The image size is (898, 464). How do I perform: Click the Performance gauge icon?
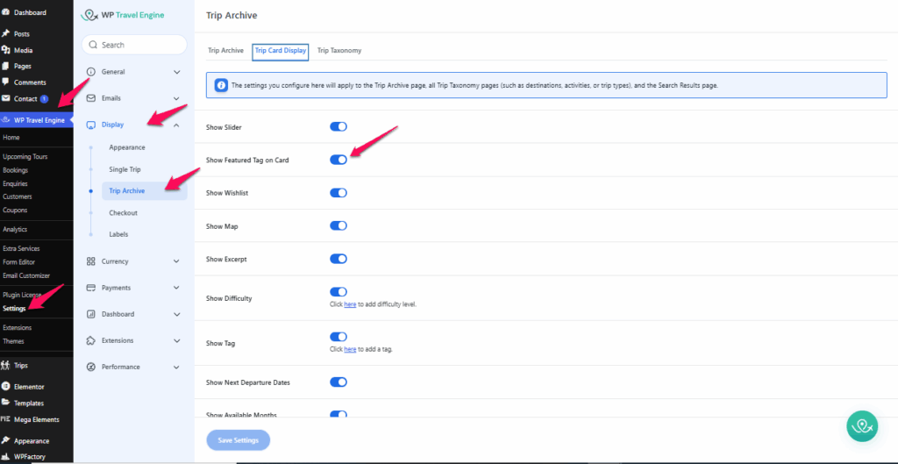[91, 367]
